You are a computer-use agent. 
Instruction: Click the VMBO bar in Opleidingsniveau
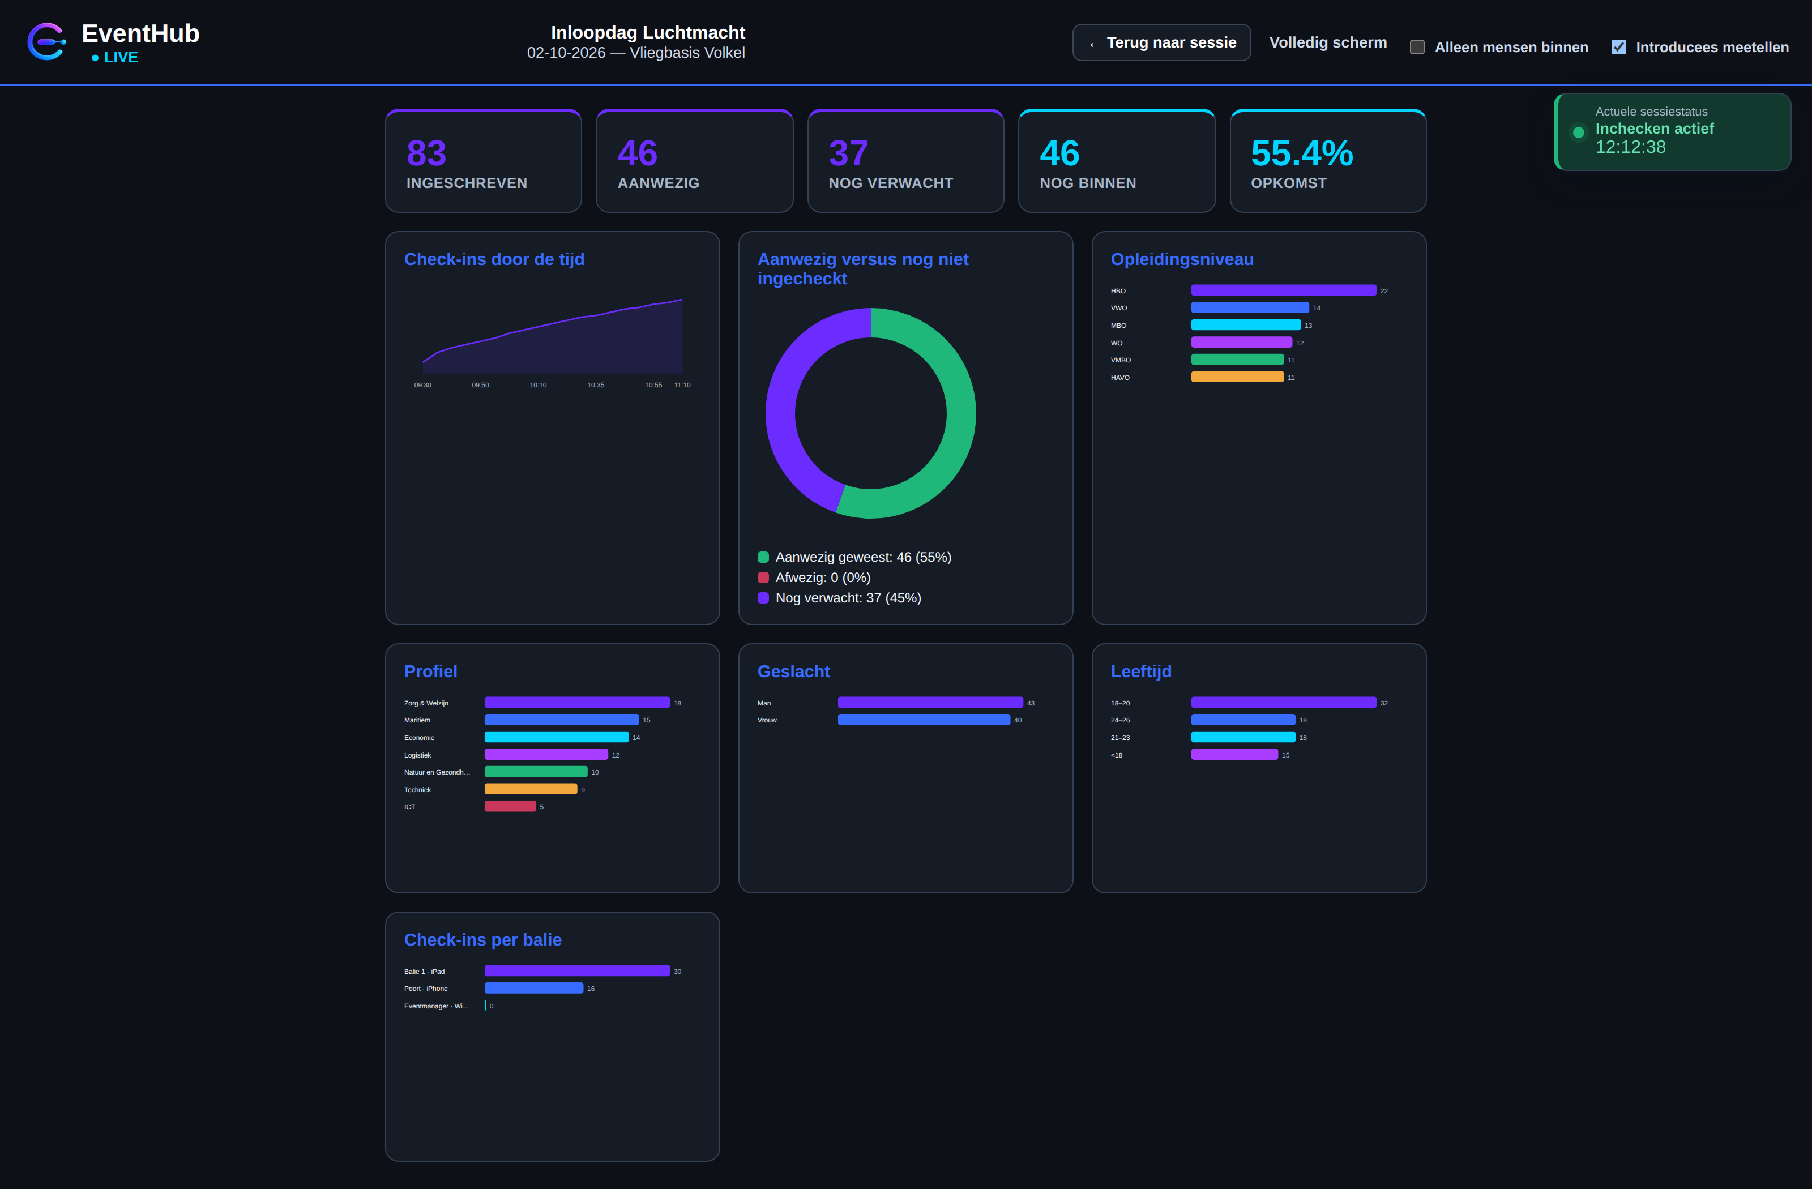[x=1237, y=360]
